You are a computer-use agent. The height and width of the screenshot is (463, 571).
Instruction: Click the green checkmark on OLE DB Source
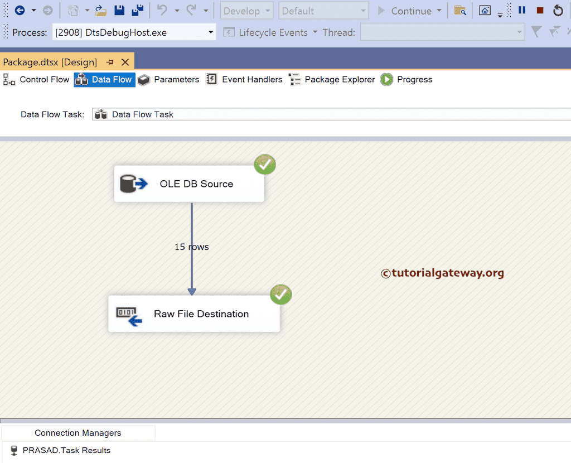(264, 164)
